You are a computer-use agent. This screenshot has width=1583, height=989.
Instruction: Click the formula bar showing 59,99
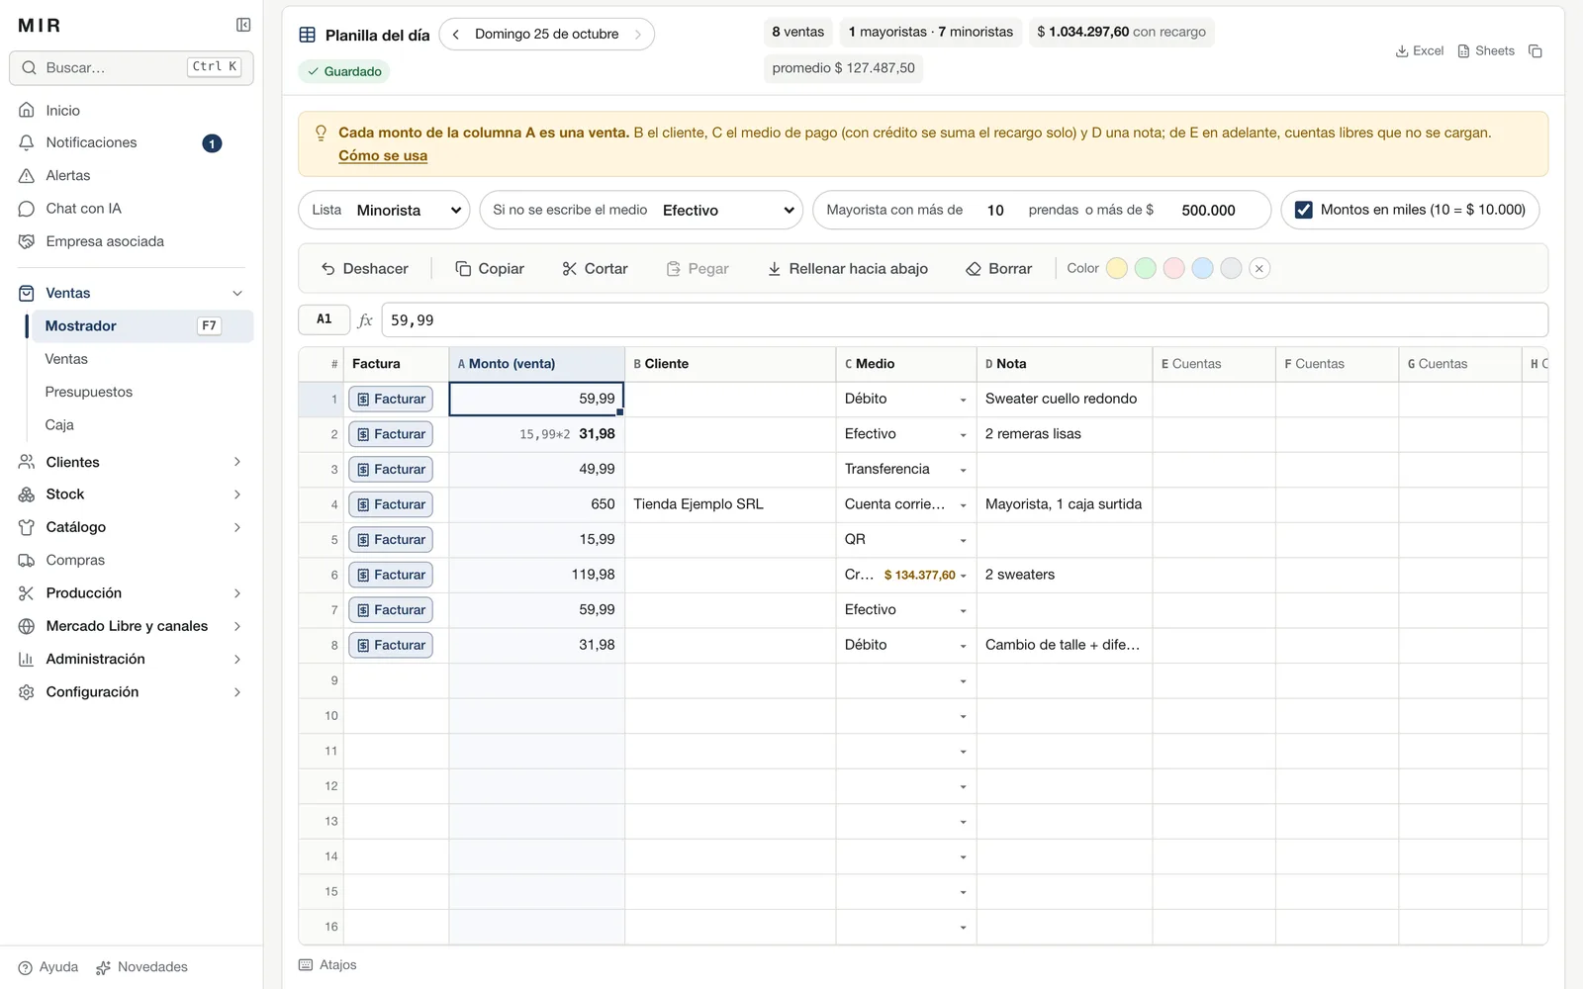tap(965, 319)
